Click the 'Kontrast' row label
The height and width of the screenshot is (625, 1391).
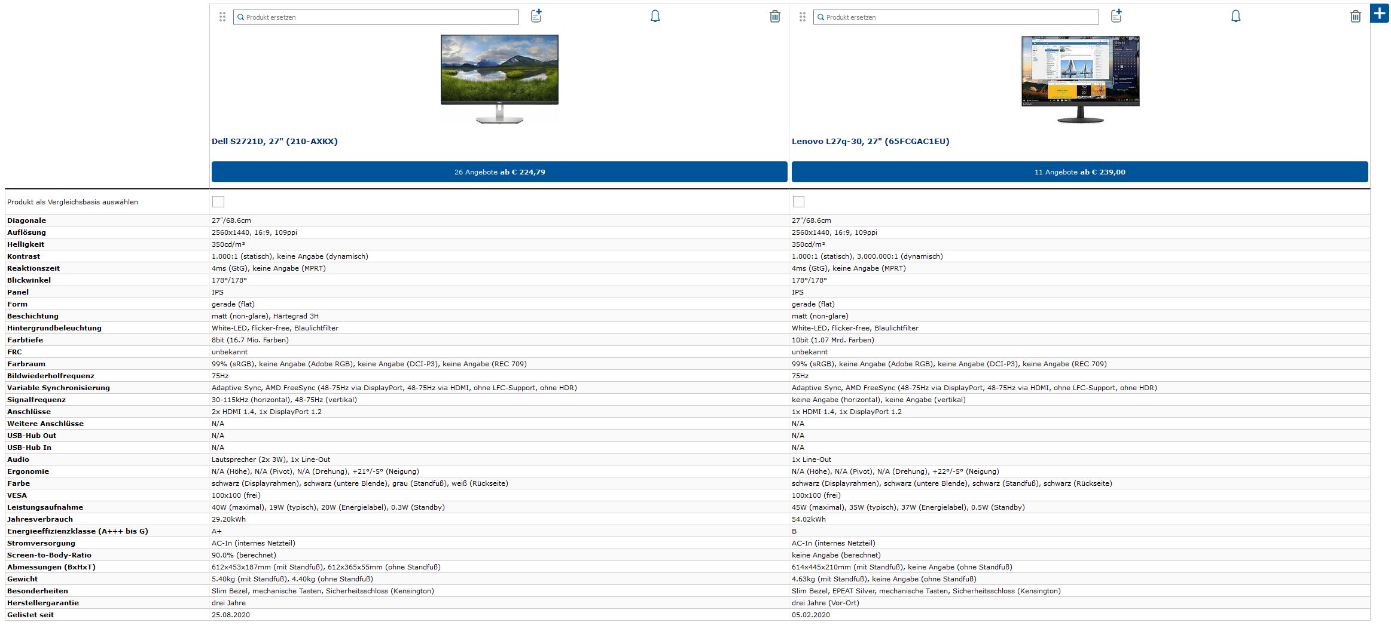point(23,256)
